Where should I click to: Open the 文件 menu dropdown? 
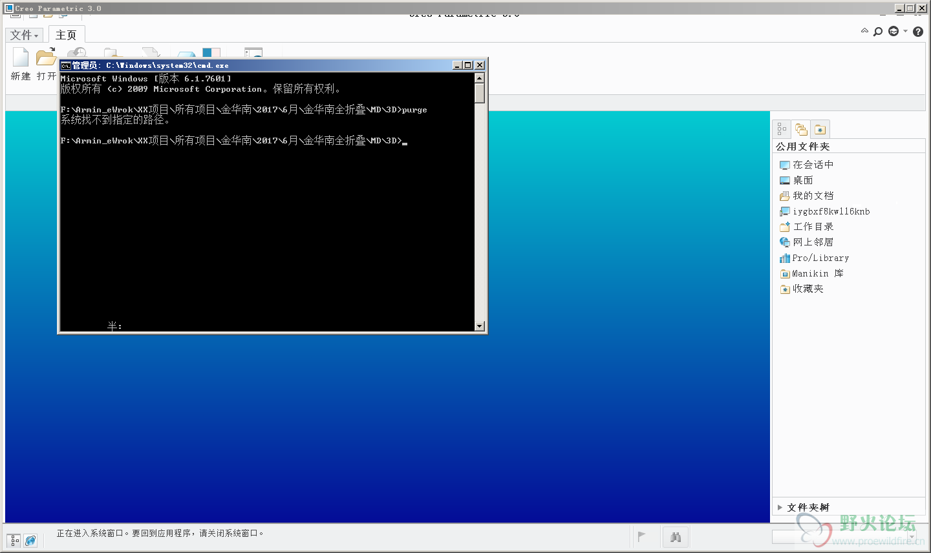(x=24, y=35)
